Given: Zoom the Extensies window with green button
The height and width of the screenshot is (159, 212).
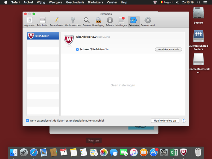Looking at the screenshot, I should click(x=34, y=14).
